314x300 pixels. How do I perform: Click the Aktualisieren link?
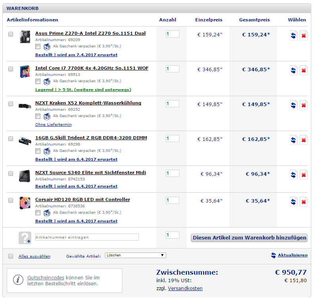coord(292,255)
